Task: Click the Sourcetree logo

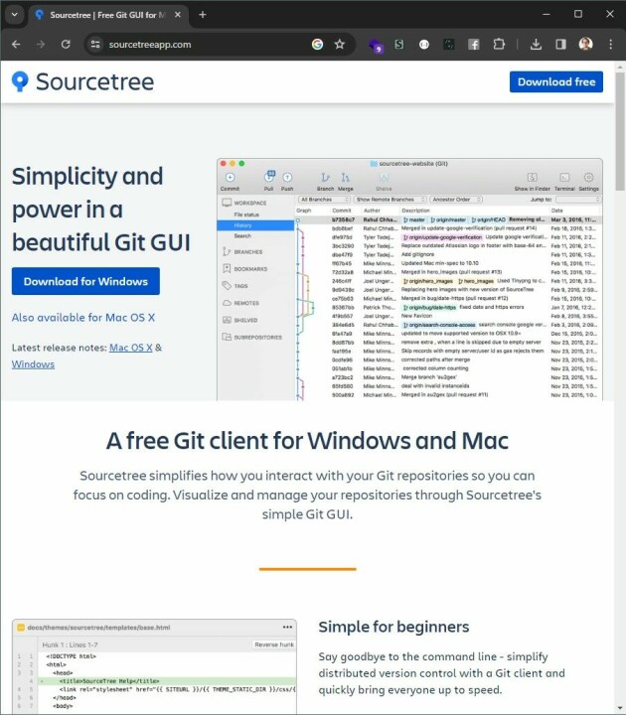Action: point(83,81)
